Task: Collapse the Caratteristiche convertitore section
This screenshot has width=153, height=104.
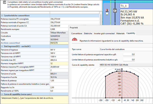Action: tap(2, 16)
